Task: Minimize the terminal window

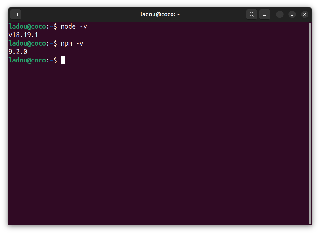Action: (279, 14)
